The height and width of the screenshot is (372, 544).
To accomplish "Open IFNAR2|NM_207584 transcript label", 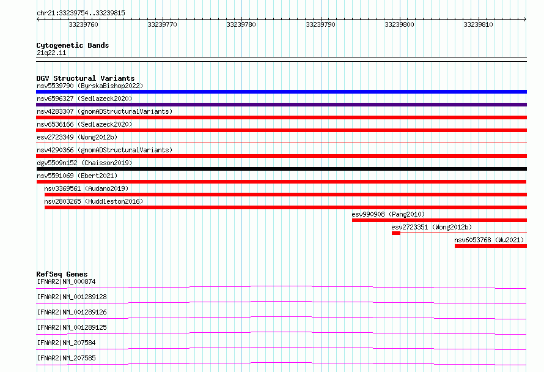I will coord(66,343).
